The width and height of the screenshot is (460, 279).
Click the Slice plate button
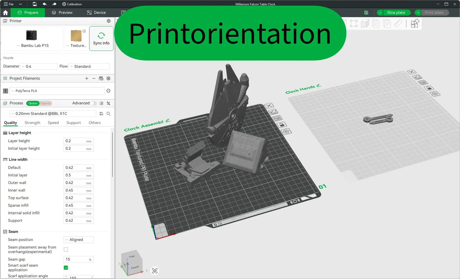(x=396, y=13)
